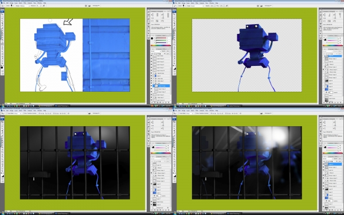Click toolbox foreground color in sketch window
This screenshot has height=215, width=344.
point(2,67)
